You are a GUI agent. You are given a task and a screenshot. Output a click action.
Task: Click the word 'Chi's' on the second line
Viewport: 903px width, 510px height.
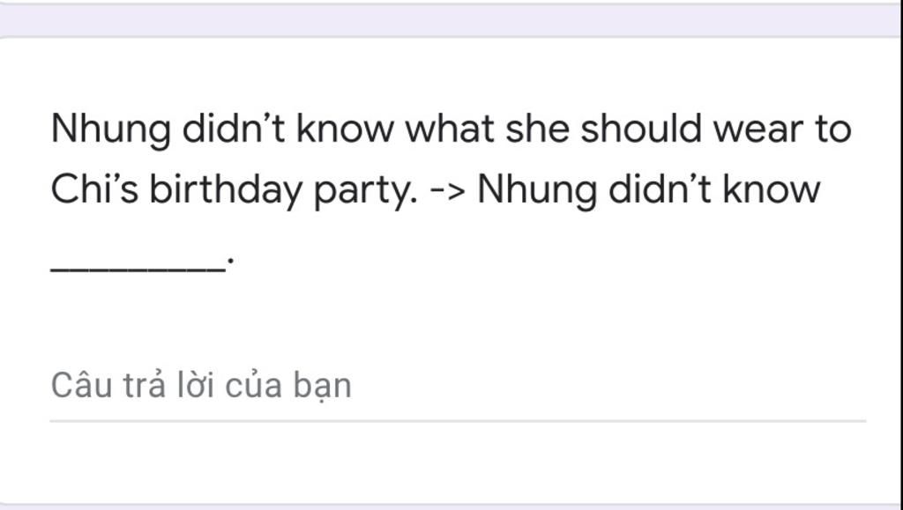95,189
